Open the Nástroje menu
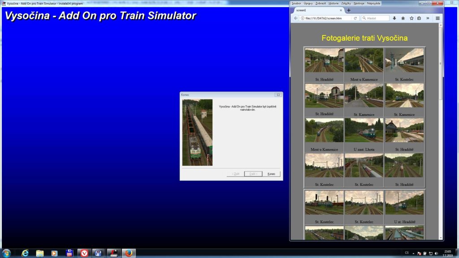The height and width of the screenshot is (258, 459). [359, 3]
